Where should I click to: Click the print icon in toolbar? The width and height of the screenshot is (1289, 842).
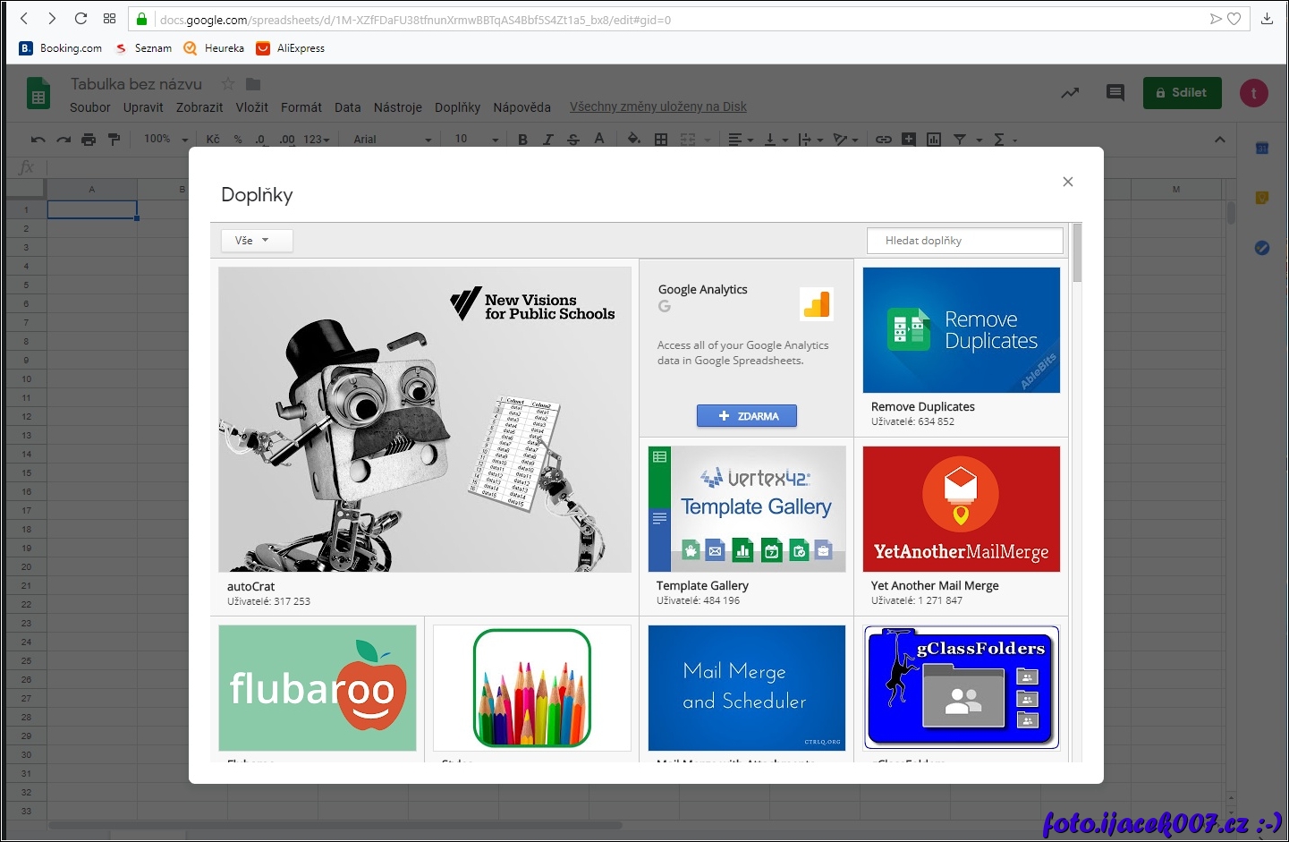point(89,140)
